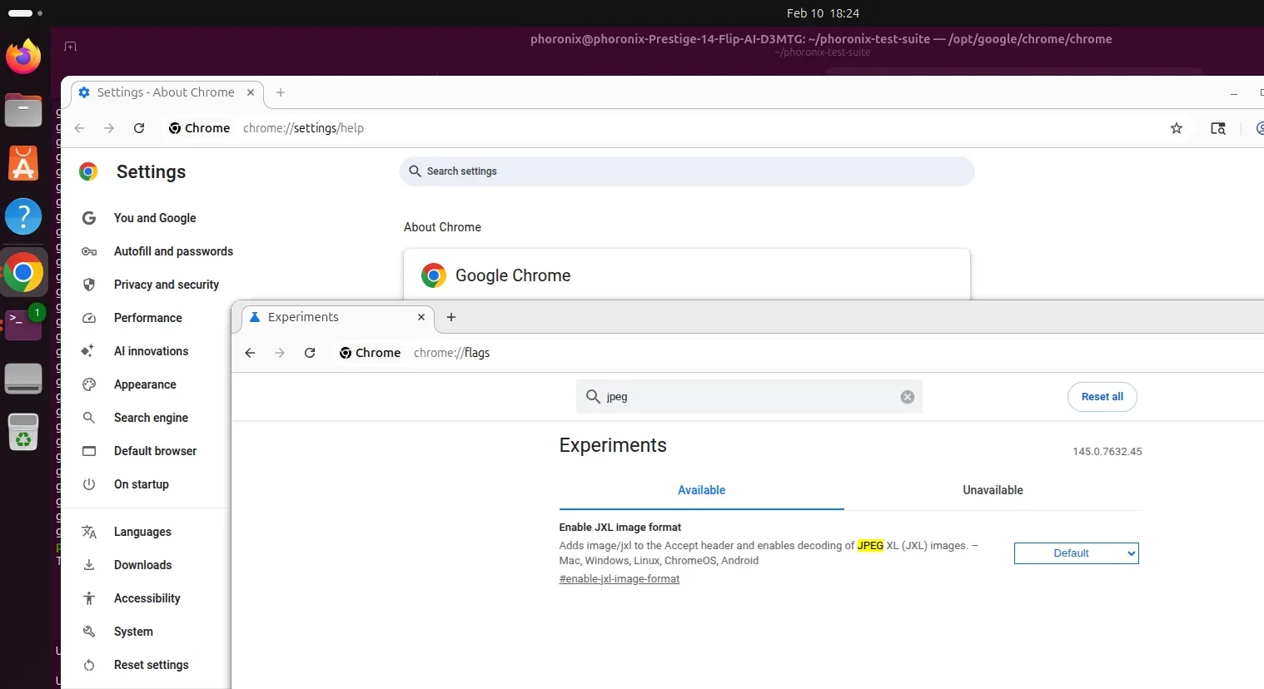Open Privacy and security settings

click(x=166, y=285)
